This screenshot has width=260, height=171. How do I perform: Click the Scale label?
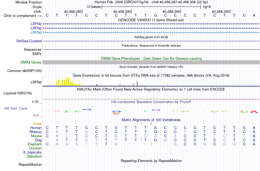(x=37, y=7)
